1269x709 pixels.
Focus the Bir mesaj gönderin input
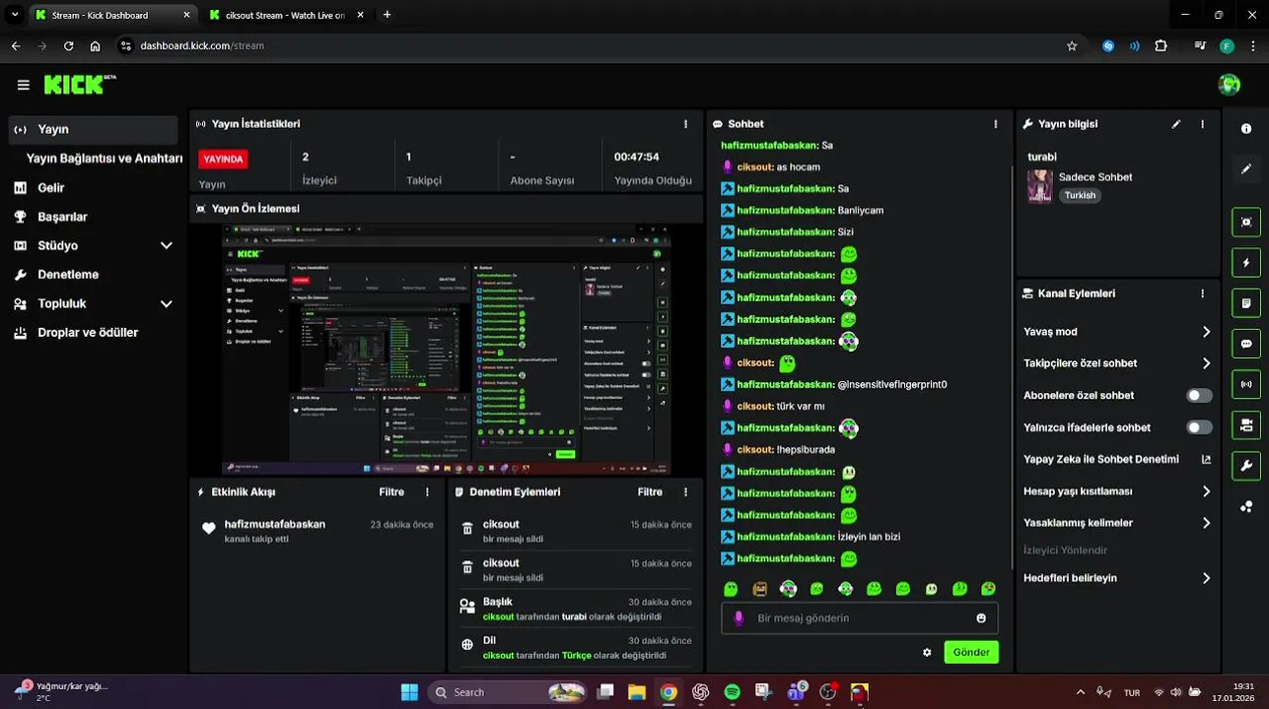(860, 618)
